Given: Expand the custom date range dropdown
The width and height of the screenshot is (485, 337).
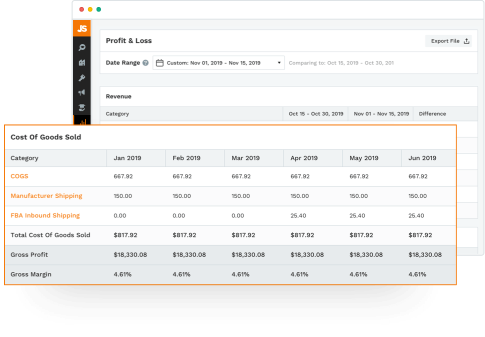Looking at the screenshot, I should tap(278, 62).
